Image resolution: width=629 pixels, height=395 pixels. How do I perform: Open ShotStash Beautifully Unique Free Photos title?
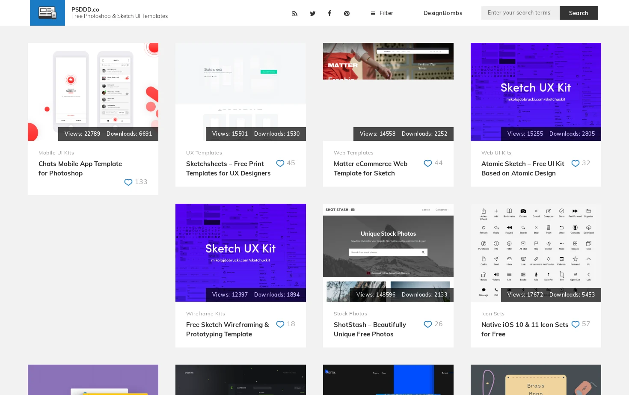click(370, 330)
